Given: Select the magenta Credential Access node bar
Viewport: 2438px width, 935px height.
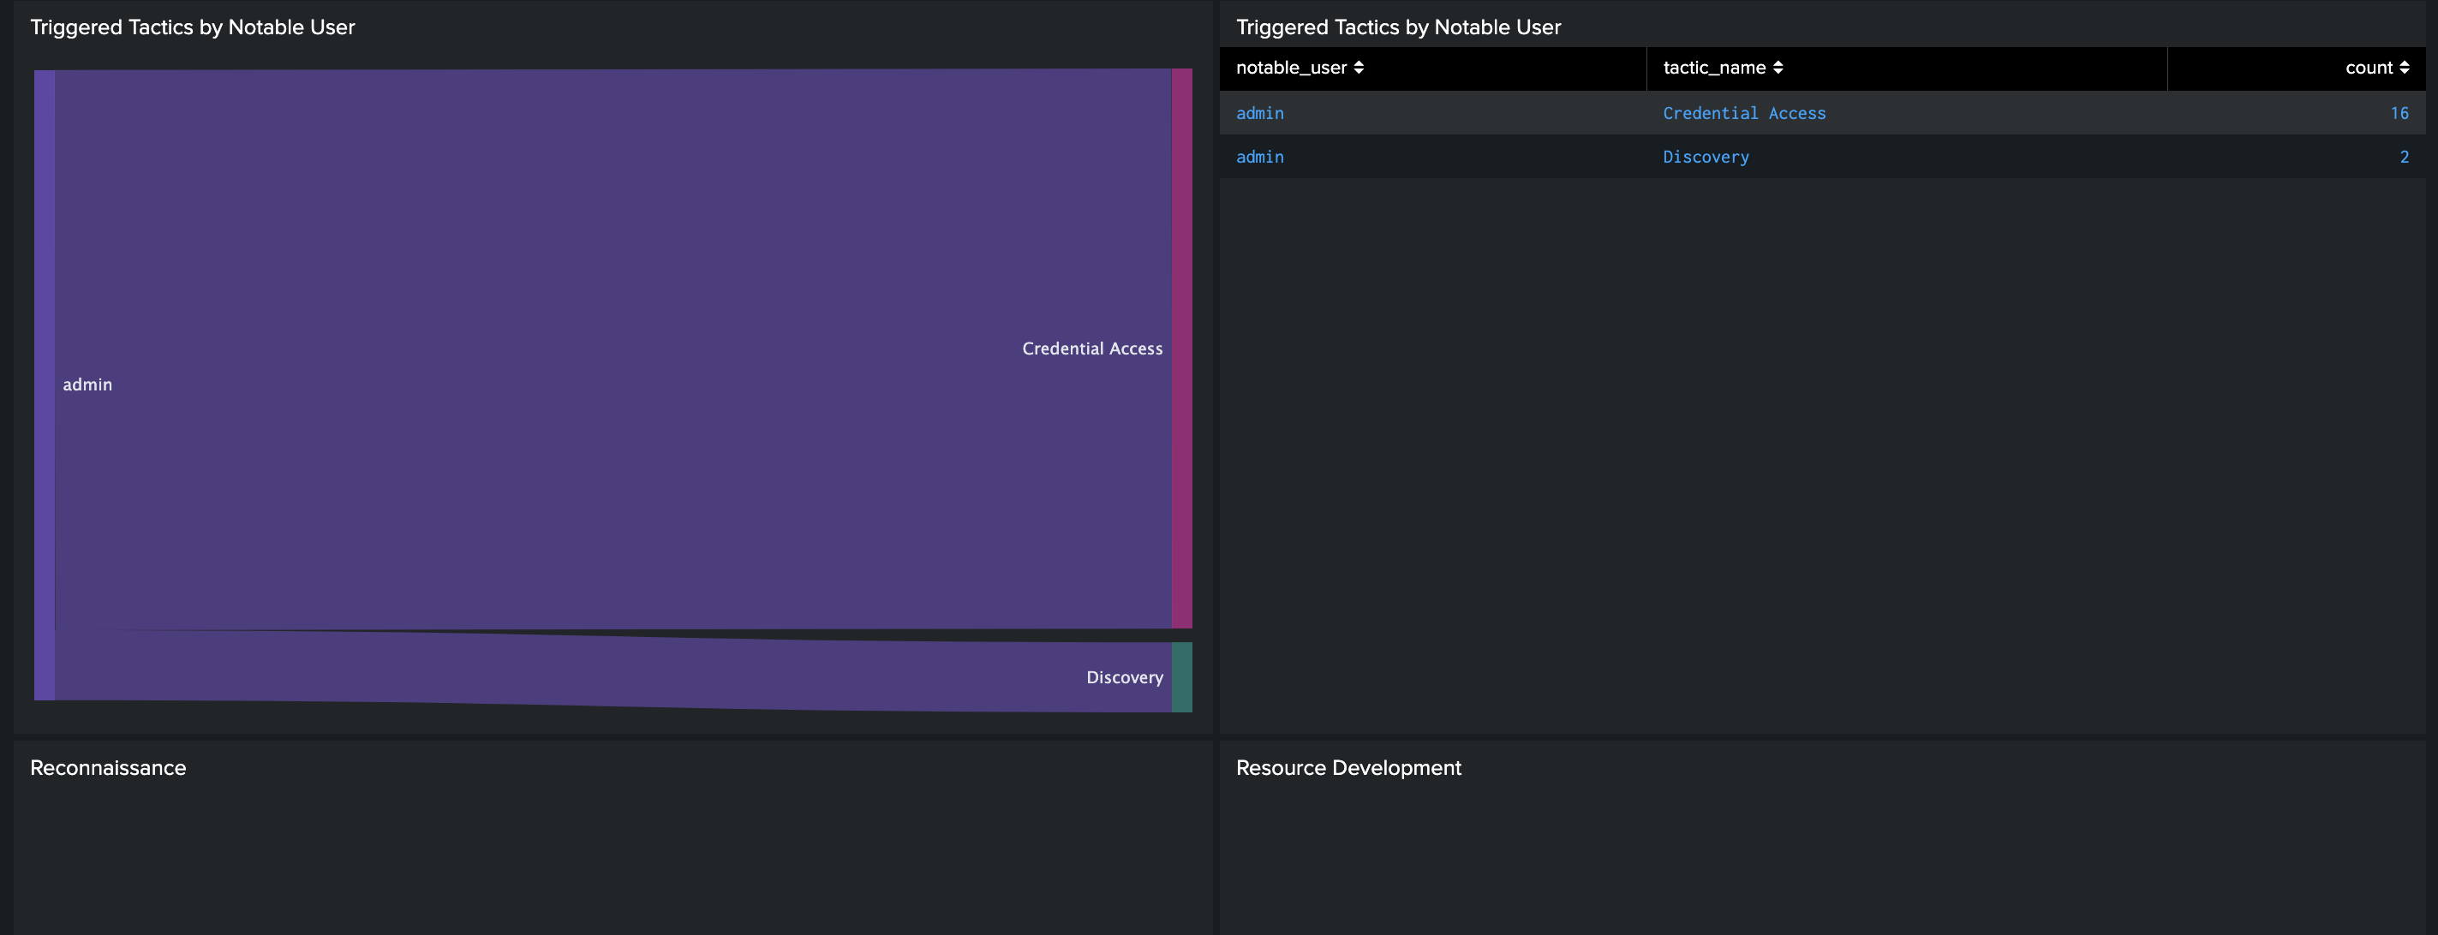Looking at the screenshot, I should 1182,348.
